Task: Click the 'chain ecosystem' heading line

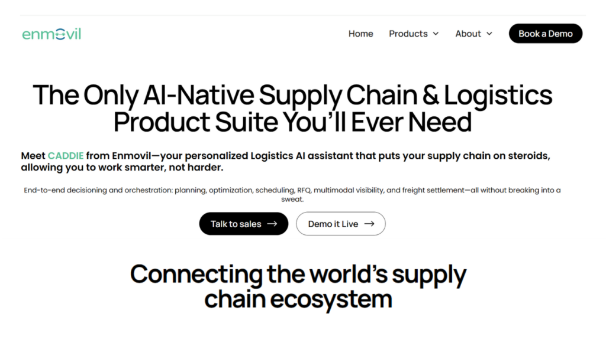Action: coord(298,299)
